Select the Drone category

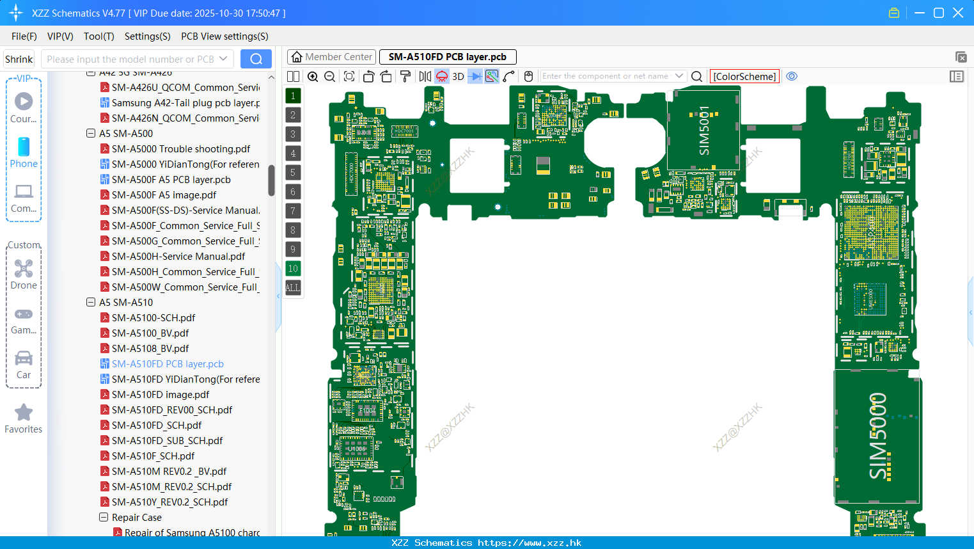(x=24, y=274)
